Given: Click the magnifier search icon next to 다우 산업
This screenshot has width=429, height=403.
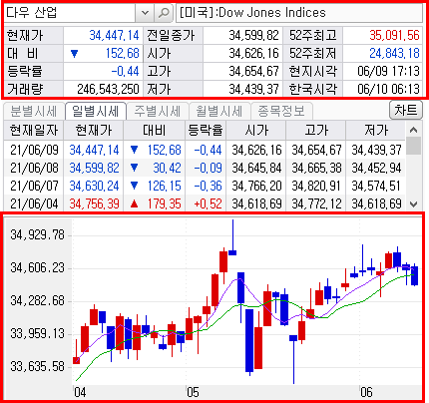Looking at the screenshot, I should [x=164, y=13].
